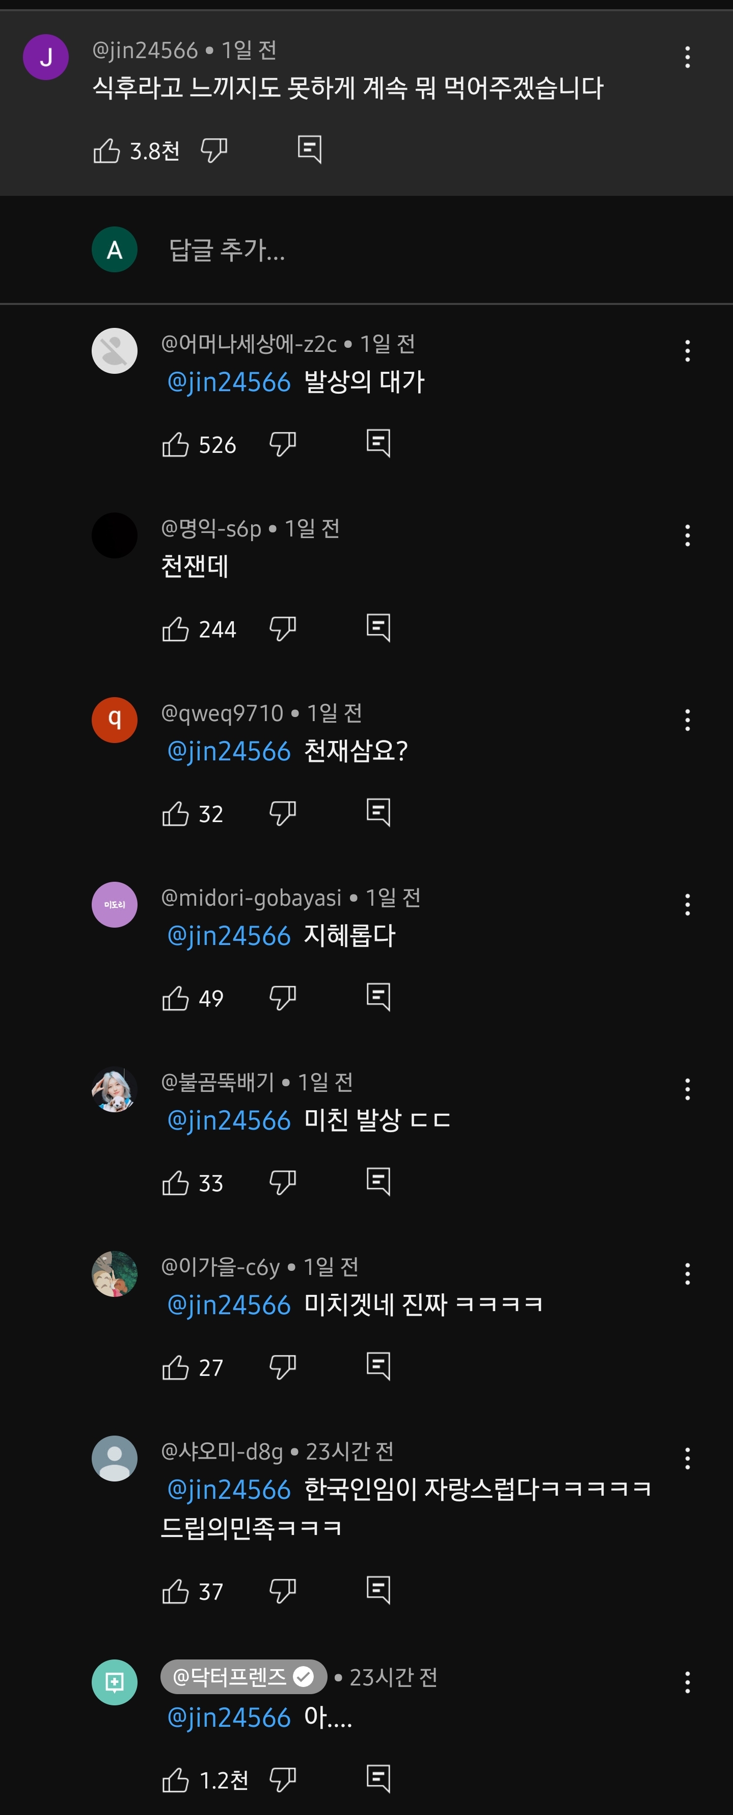733x1815 pixels.
Task: Dislike the '미친 발상 ㄷㄷ' reply
Action: [283, 1182]
